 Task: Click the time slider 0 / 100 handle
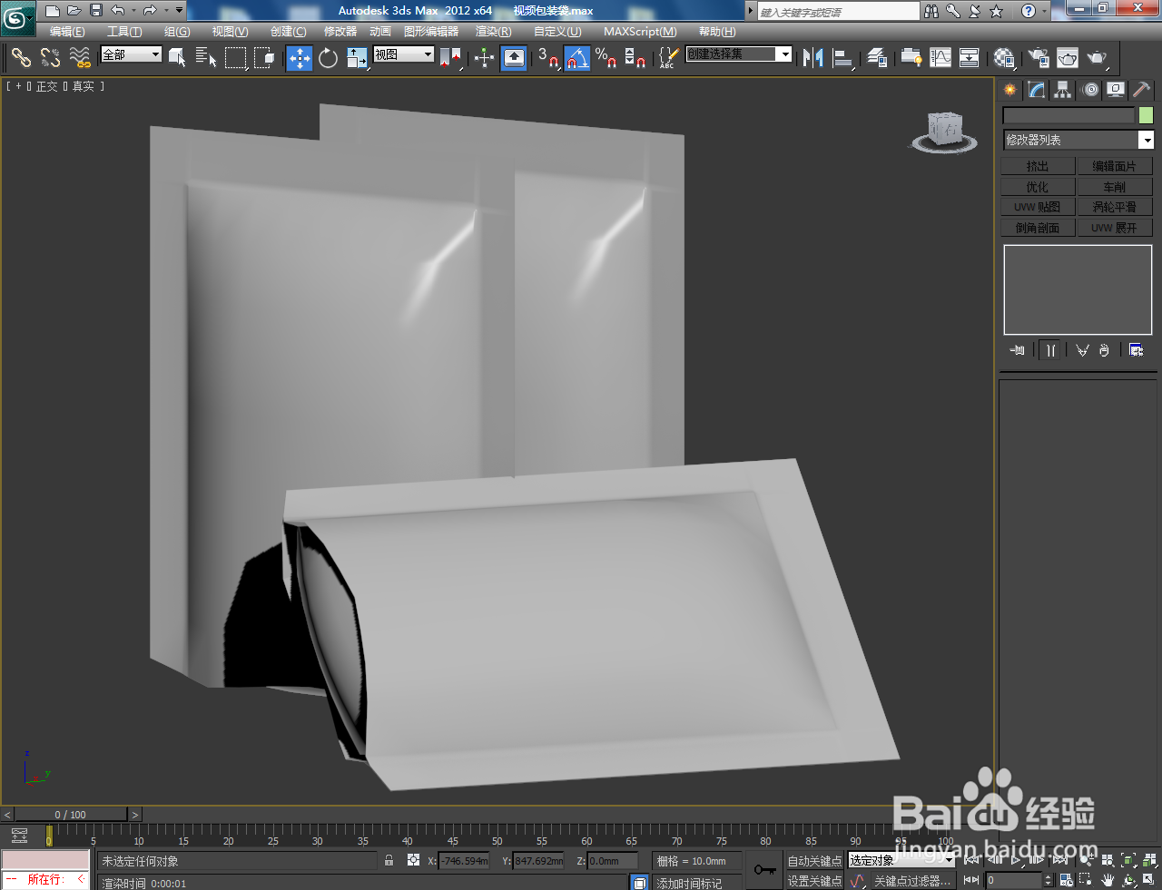click(71, 815)
